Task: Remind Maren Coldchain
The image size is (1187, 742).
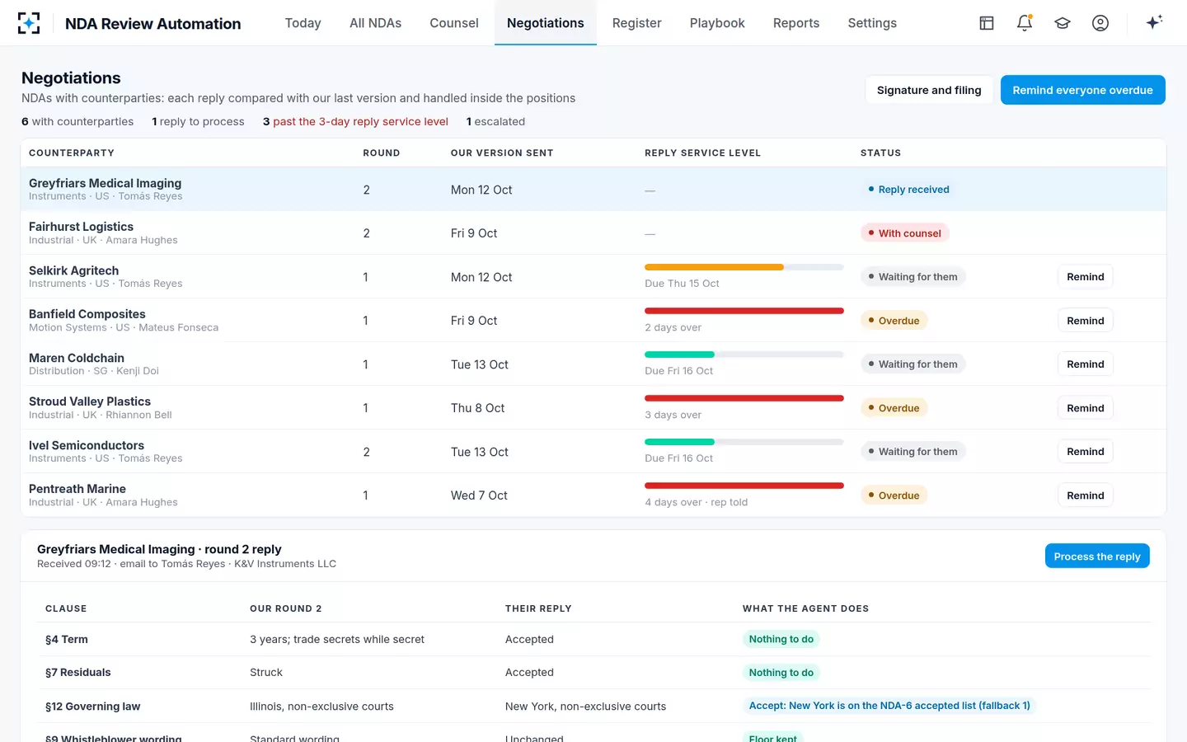Action: [1086, 364]
